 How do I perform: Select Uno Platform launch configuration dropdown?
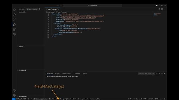click(33, 9)
